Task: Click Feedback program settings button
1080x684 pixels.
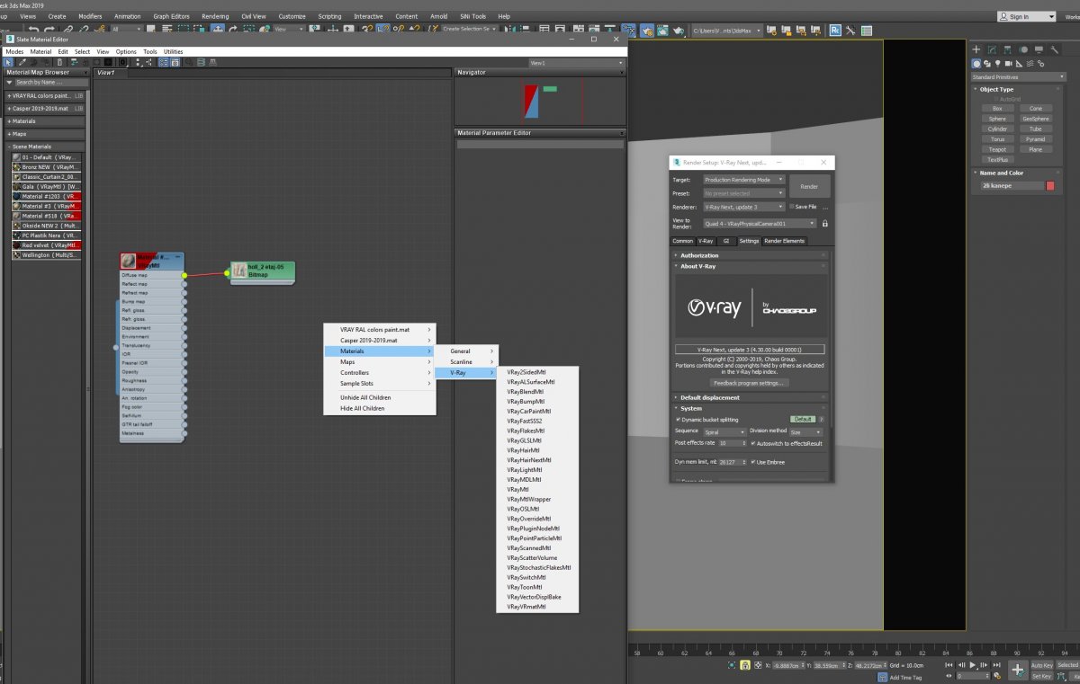Action: (x=750, y=383)
